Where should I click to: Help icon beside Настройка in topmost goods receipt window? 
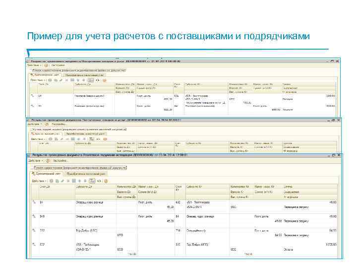tap(46, 65)
